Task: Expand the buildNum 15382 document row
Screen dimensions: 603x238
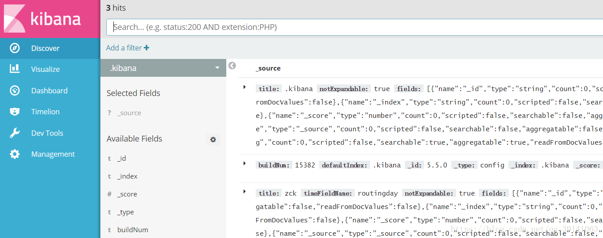Action: point(245,163)
